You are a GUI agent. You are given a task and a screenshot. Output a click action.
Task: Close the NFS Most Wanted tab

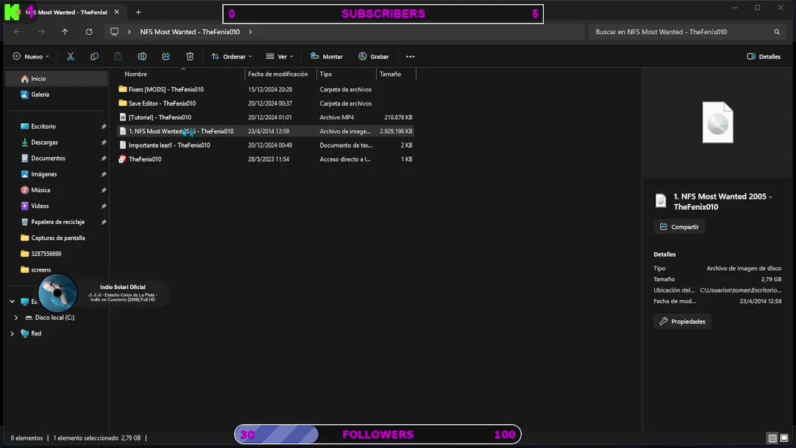pyautogui.click(x=116, y=12)
